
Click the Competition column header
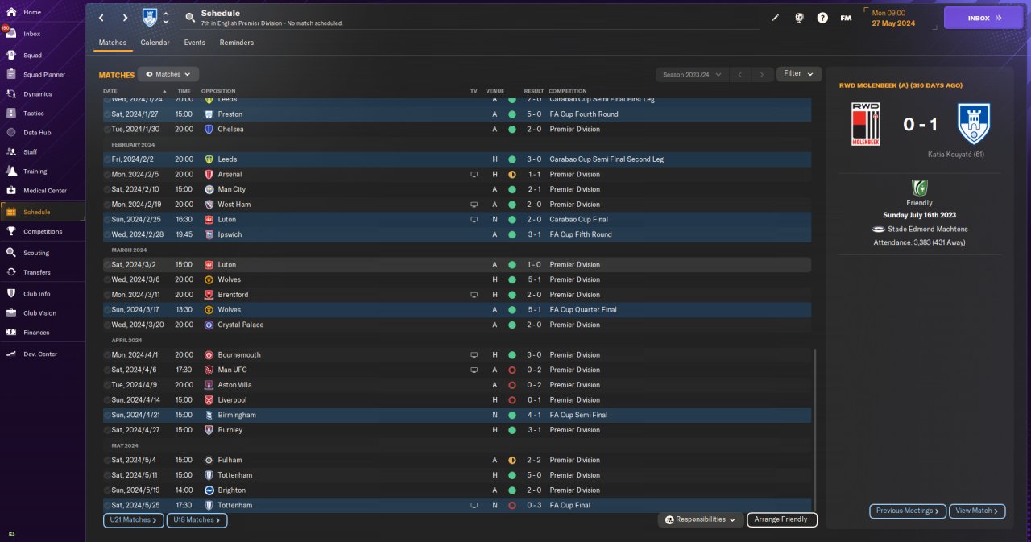coord(568,91)
